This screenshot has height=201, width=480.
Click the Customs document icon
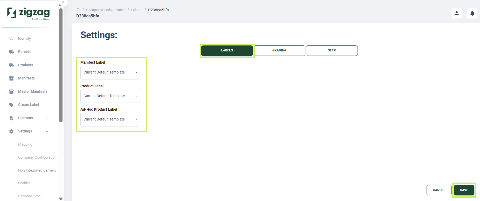11,118
